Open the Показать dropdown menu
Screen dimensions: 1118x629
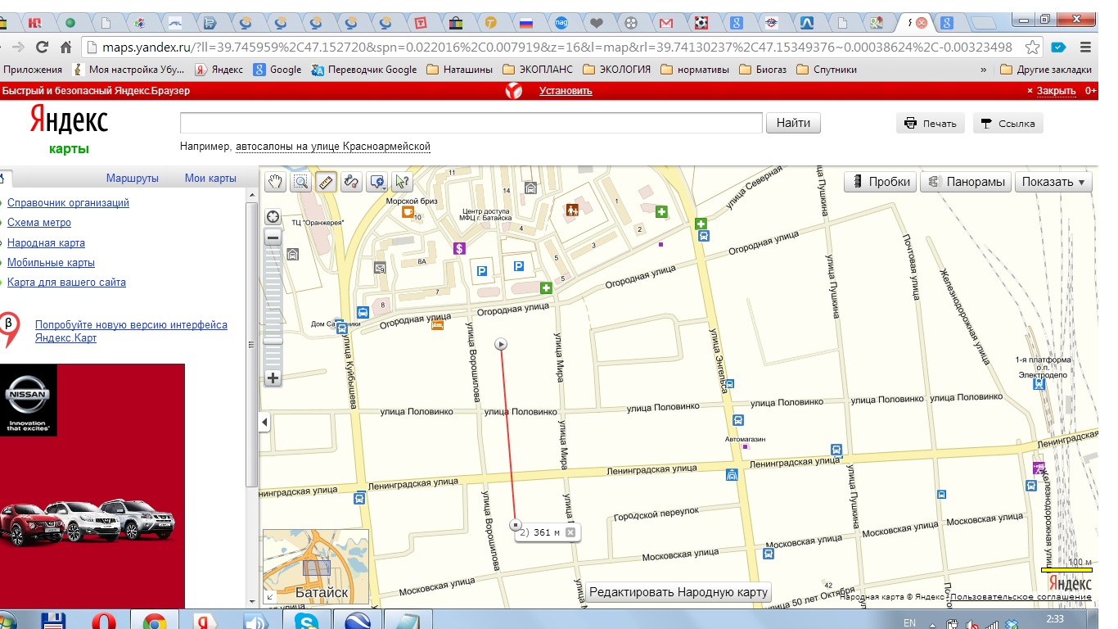click(1053, 182)
